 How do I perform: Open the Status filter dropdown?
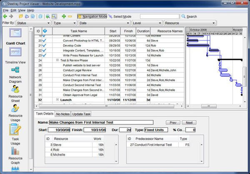(32, 23)
